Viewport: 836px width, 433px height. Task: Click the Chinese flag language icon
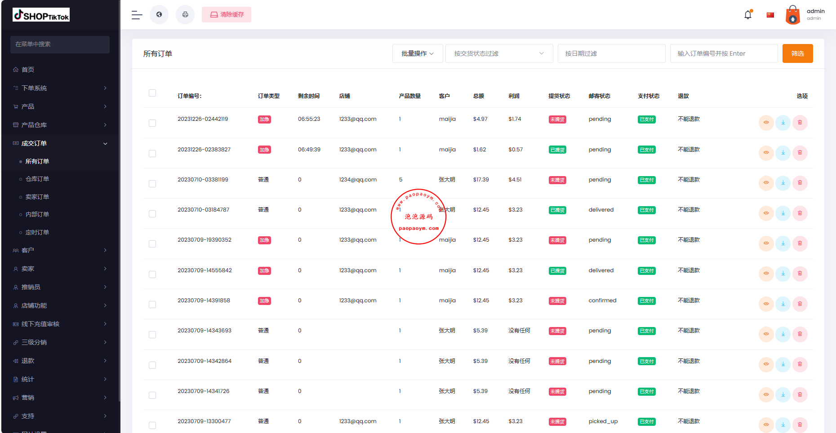(770, 15)
